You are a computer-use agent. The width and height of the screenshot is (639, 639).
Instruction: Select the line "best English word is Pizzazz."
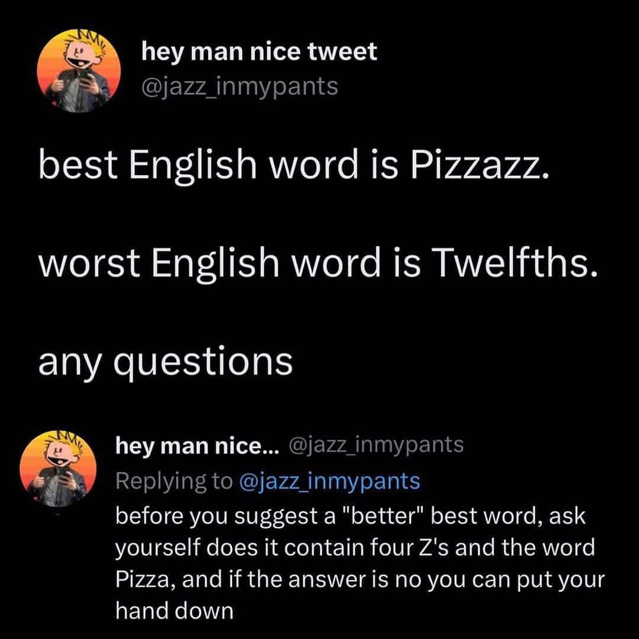pyautogui.click(x=294, y=164)
